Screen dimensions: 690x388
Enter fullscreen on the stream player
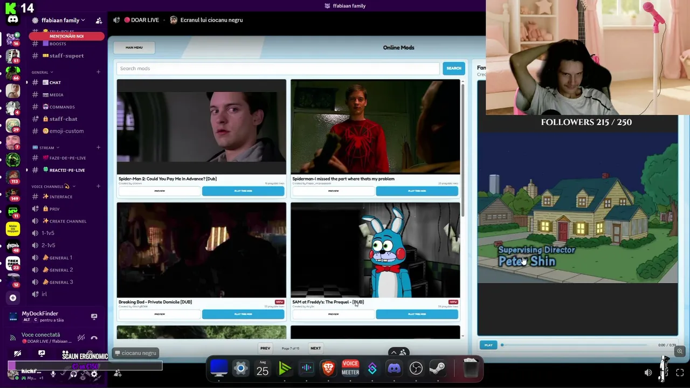click(x=680, y=373)
